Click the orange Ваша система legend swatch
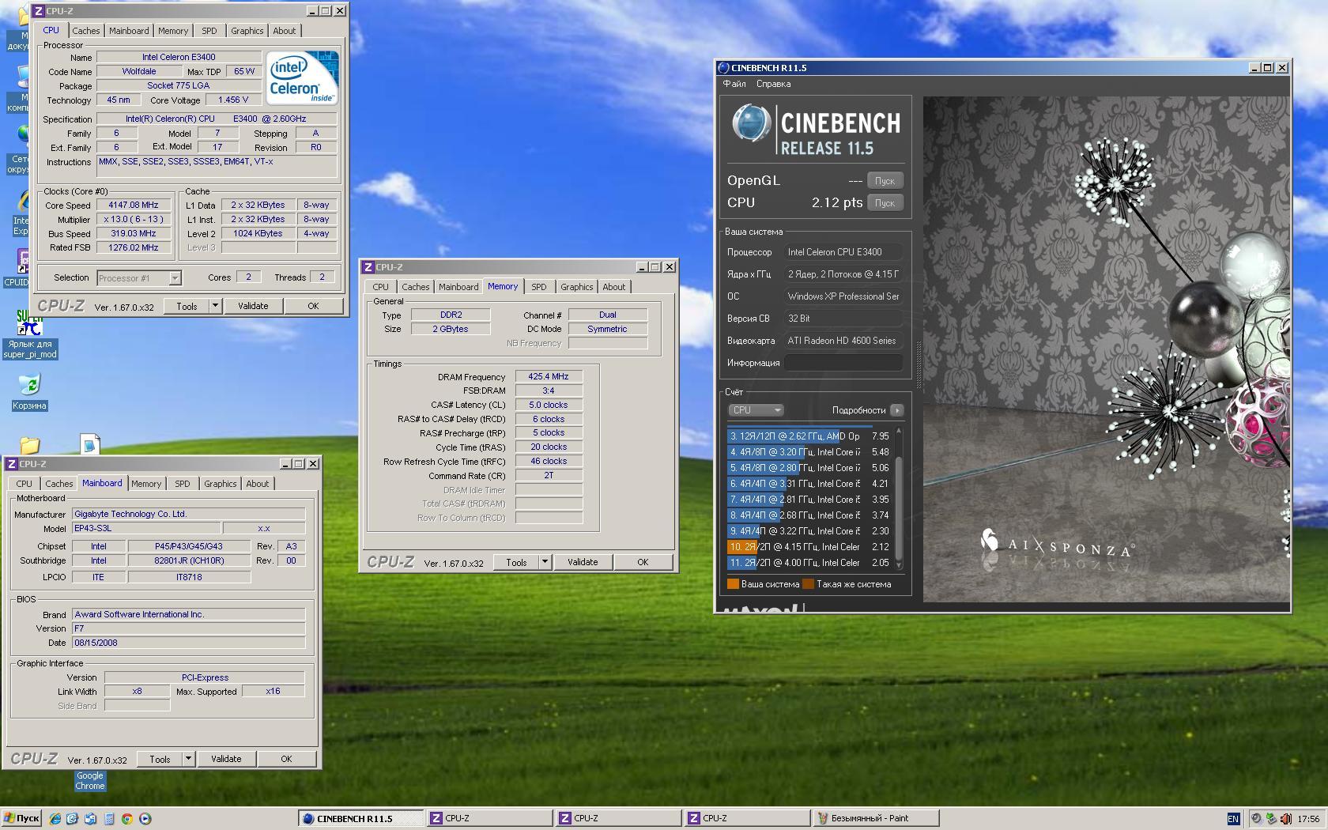 (x=733, y=584)
